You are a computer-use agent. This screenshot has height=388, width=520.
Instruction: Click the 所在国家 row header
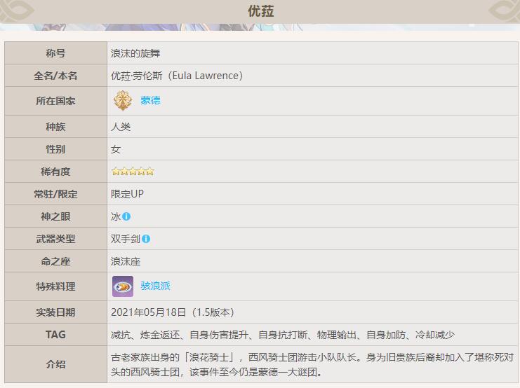tap(55, 101)
